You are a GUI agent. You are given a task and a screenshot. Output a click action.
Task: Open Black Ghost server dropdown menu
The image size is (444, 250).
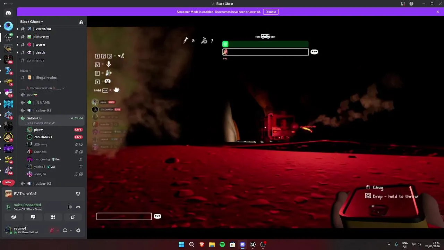pyautogui.click(x=32, y=22)
